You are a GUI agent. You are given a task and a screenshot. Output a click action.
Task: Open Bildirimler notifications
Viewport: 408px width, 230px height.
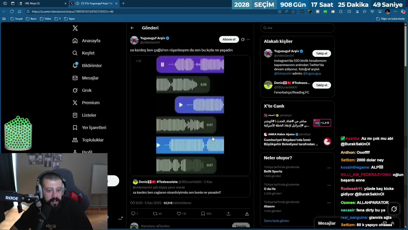point(87,65)
